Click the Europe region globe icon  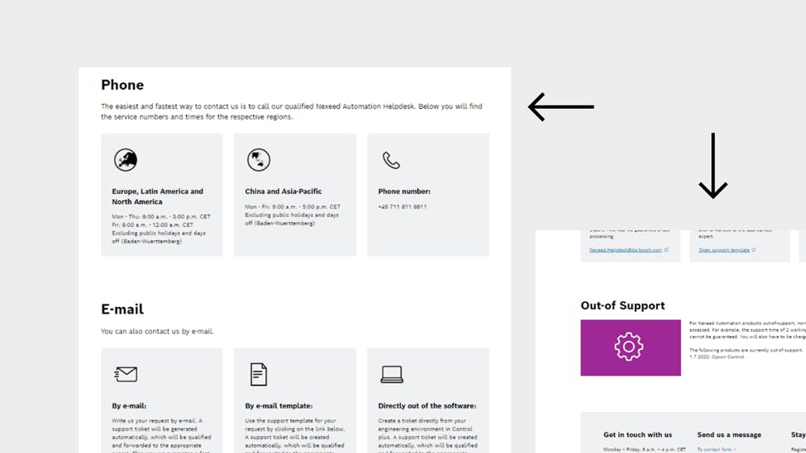click(126, 160)
